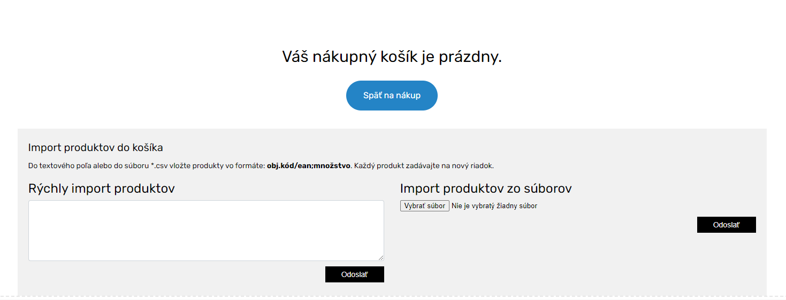Click the word prázdny in the main heading

470,57
